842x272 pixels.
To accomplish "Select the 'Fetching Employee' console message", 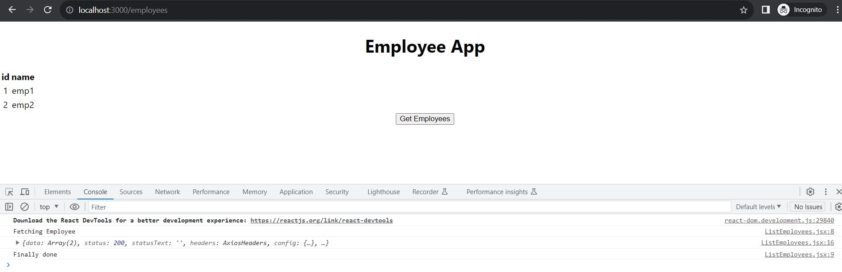I will click(44, 231).
